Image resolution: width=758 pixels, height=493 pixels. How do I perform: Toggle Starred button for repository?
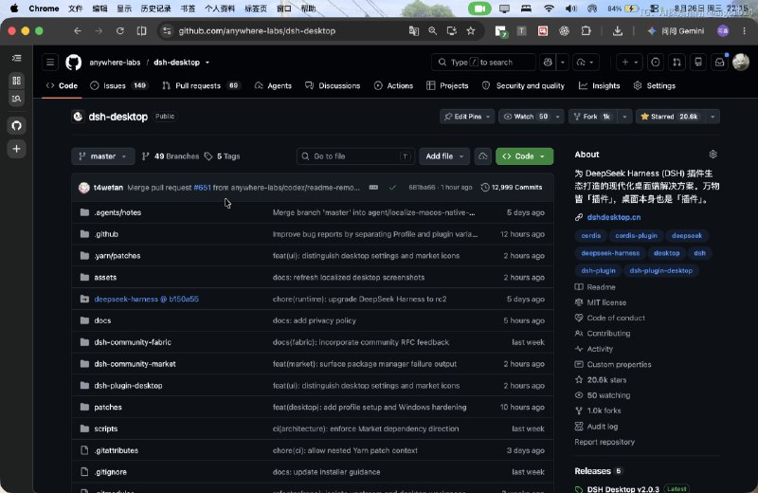(x=670, y=117)
